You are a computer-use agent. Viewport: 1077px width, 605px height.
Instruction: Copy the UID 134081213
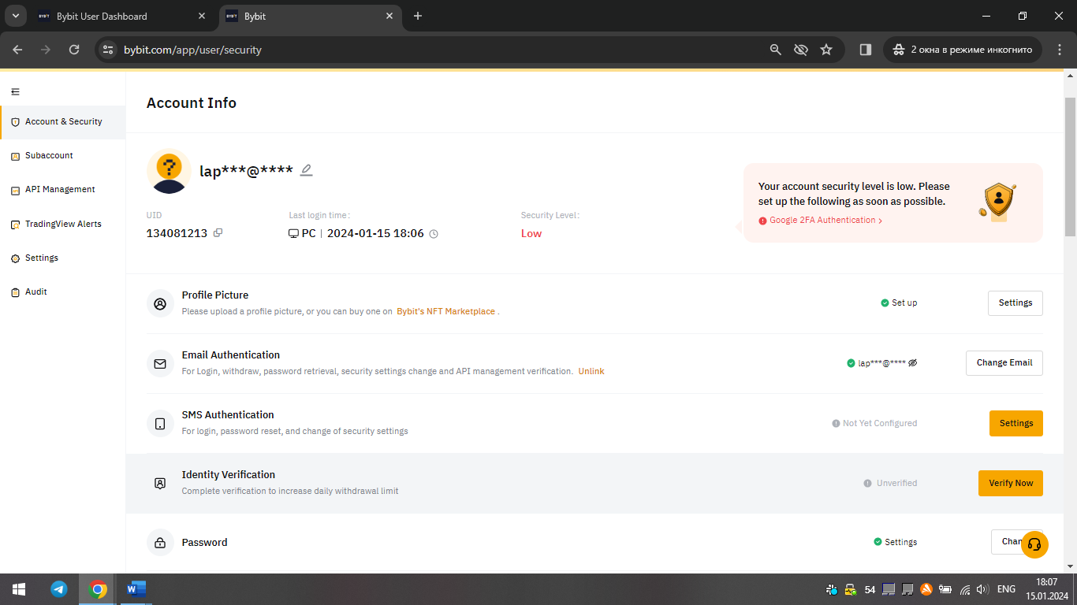218,233
